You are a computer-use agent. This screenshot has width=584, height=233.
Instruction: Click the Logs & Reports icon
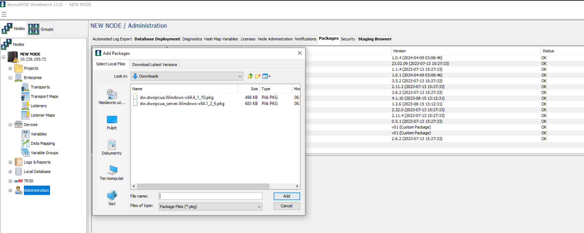(x=18, y=162)
